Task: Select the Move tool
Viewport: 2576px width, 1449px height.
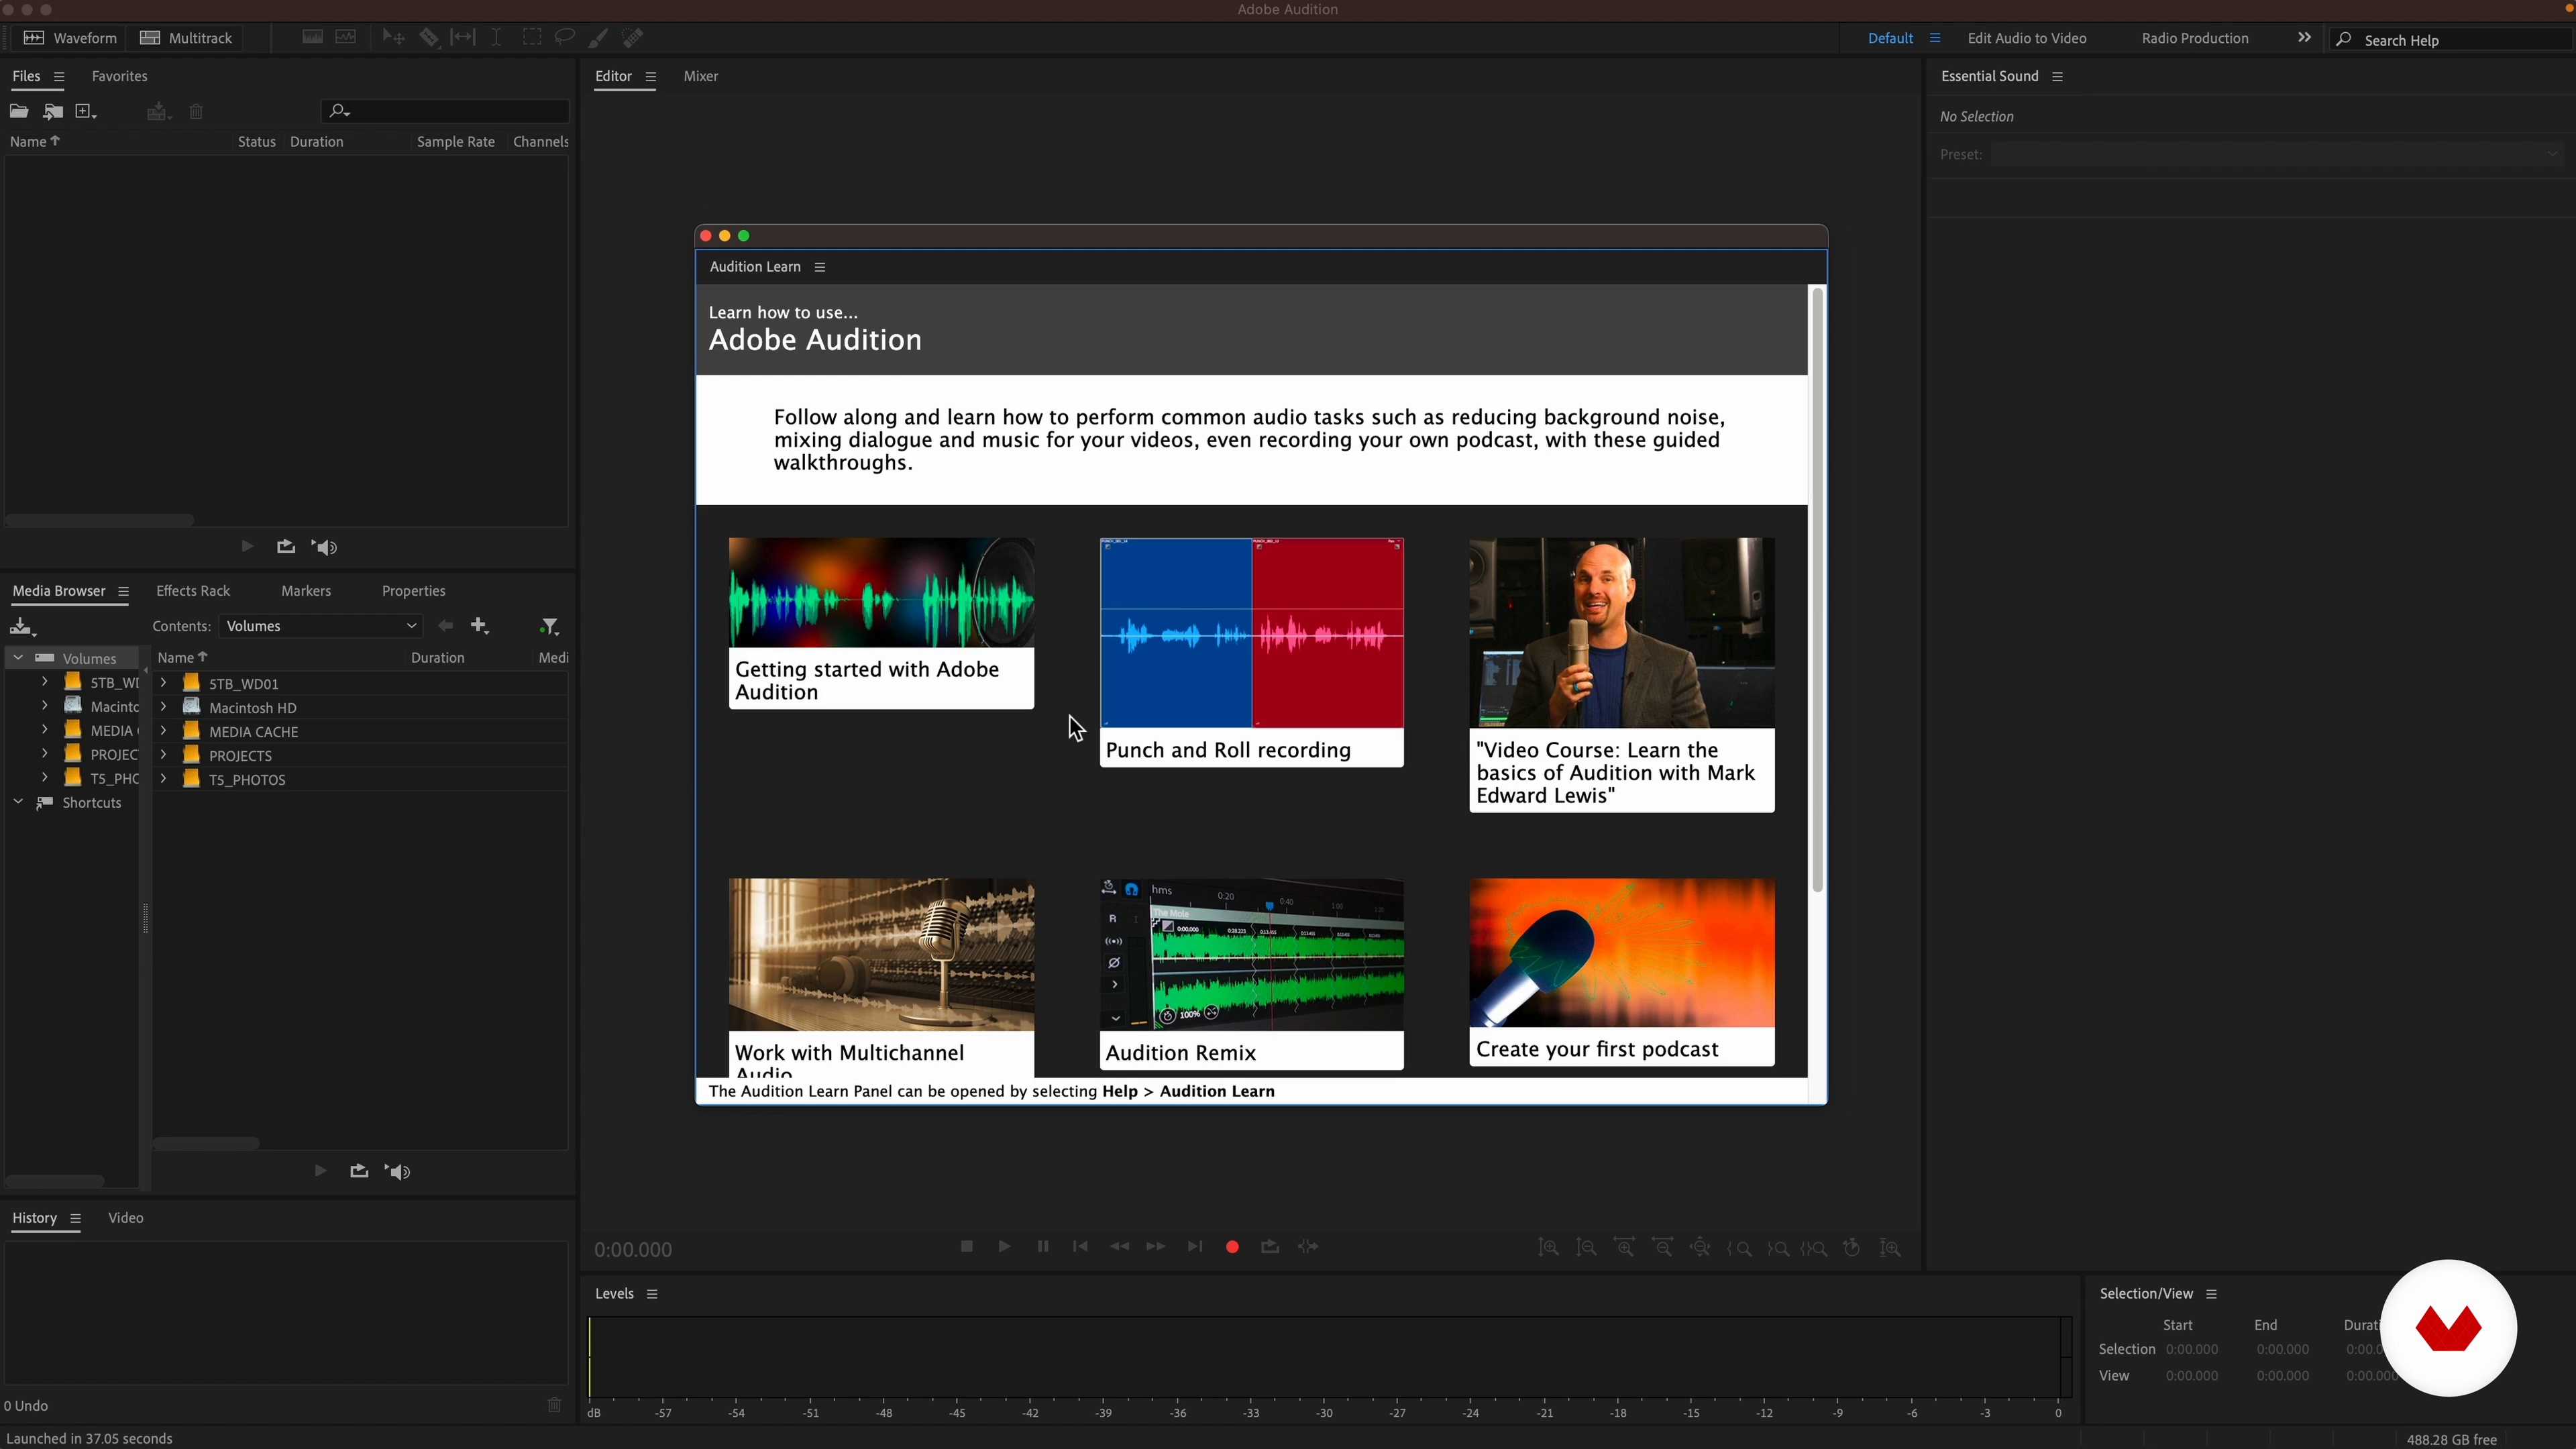Action: [x=393, y=38]
